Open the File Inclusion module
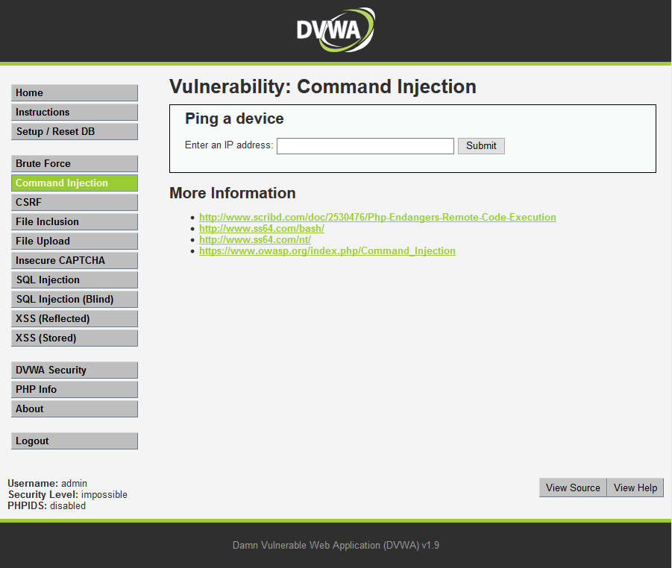This screenshot has width=672, height=568. coord(74,221)
